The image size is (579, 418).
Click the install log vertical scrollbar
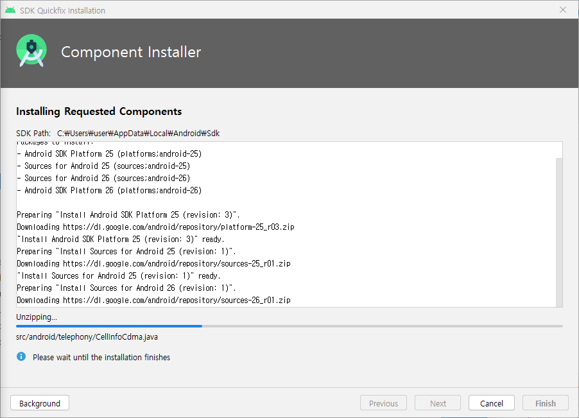[559, 232]
